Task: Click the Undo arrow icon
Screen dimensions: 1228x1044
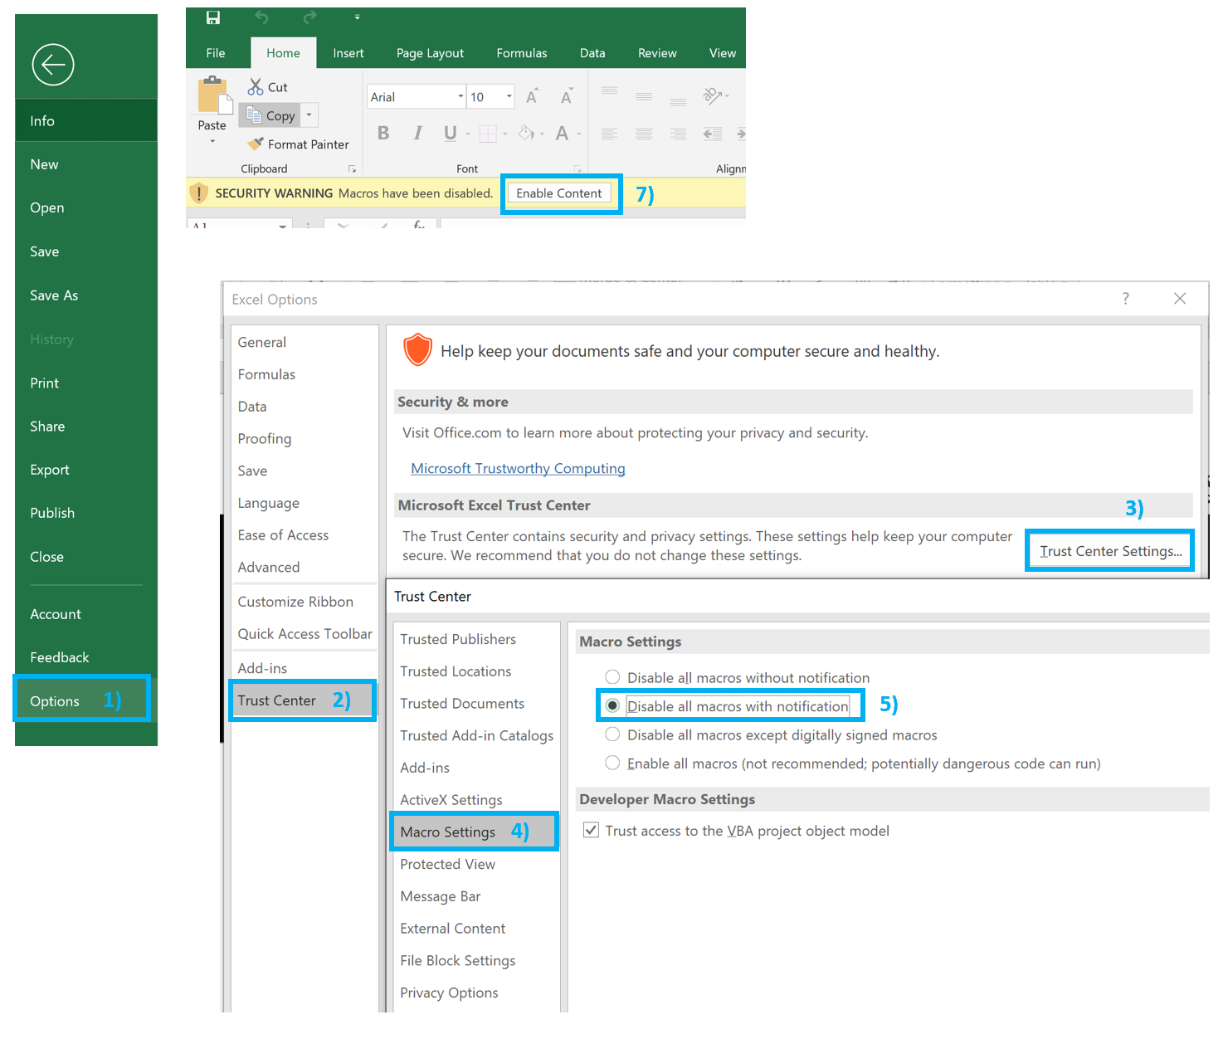Action: (261, 17)
